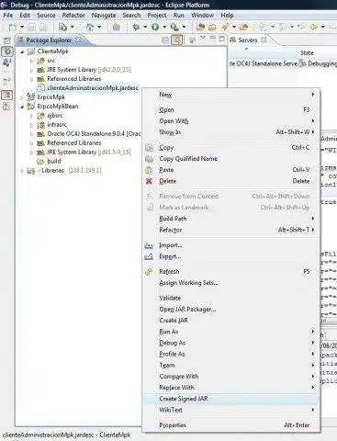This screenshot has width=337, height=441.
Task: Click Validate in the context menu
Action: pyautogui.click(x=231, y=298)
